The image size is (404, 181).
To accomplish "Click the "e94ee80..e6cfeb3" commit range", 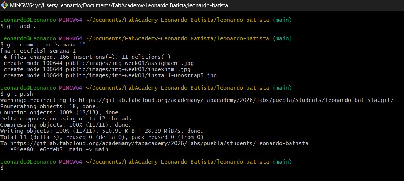I will (36, 149).
